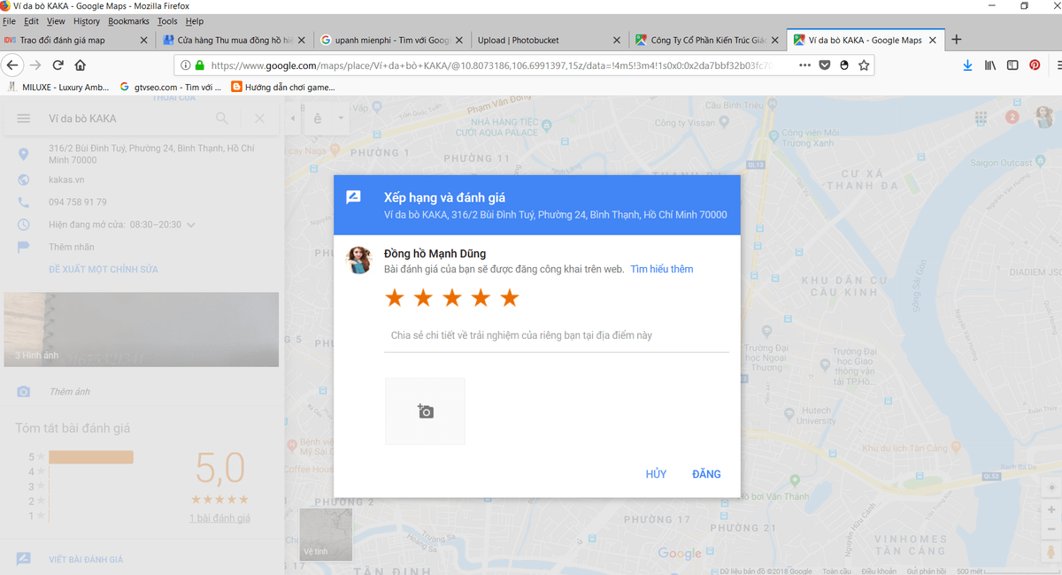Open the Google Maps hamburger menu
1062x575 pixels.
click(23, 119)
